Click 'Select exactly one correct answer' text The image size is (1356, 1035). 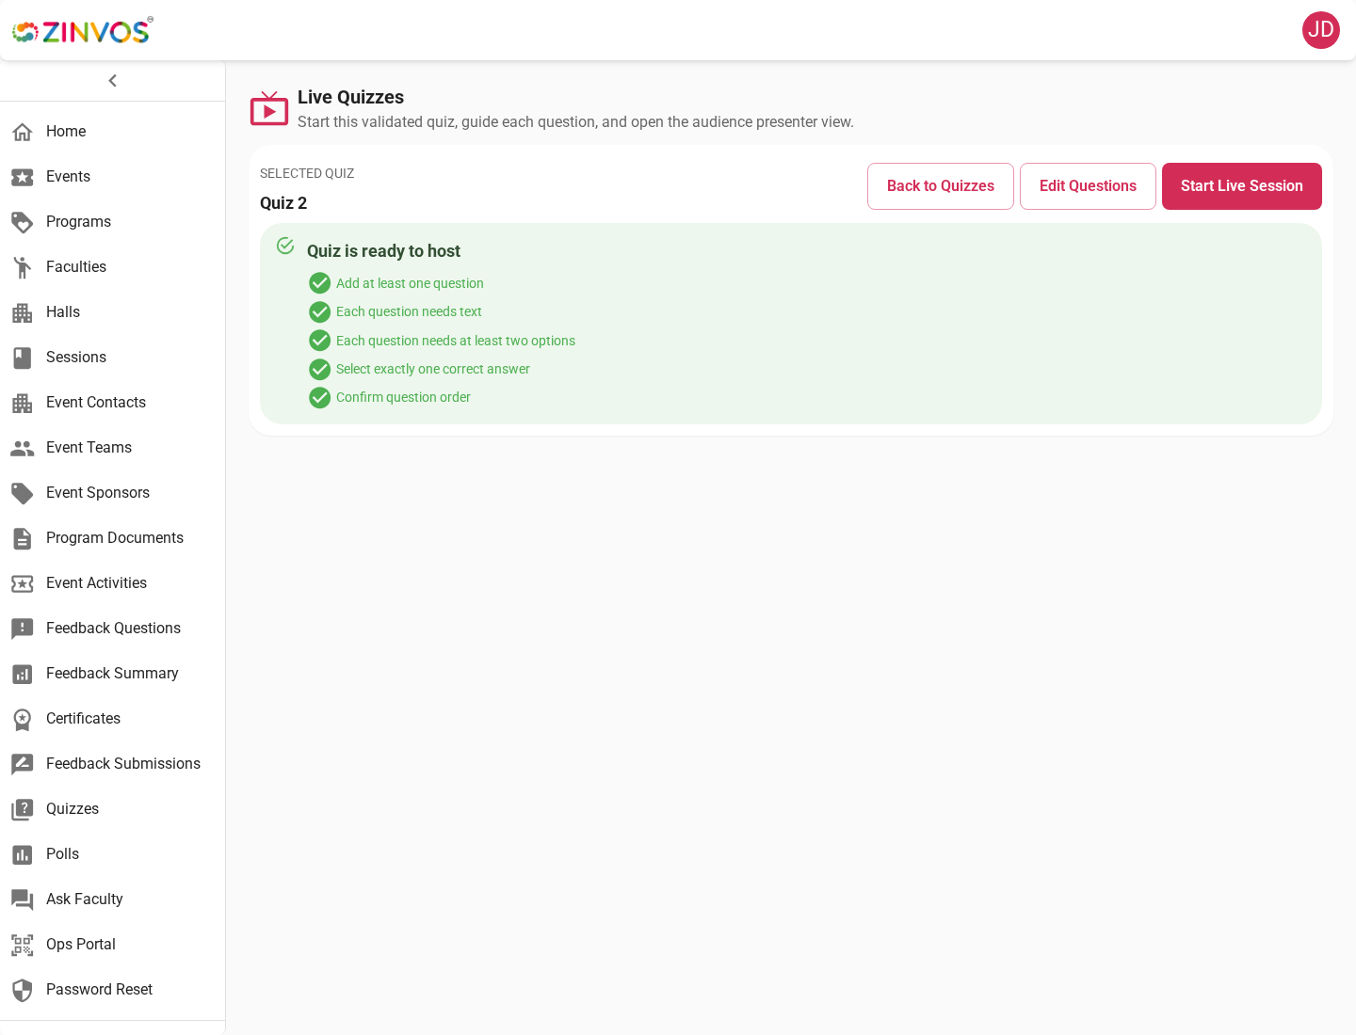coord(433,369)
